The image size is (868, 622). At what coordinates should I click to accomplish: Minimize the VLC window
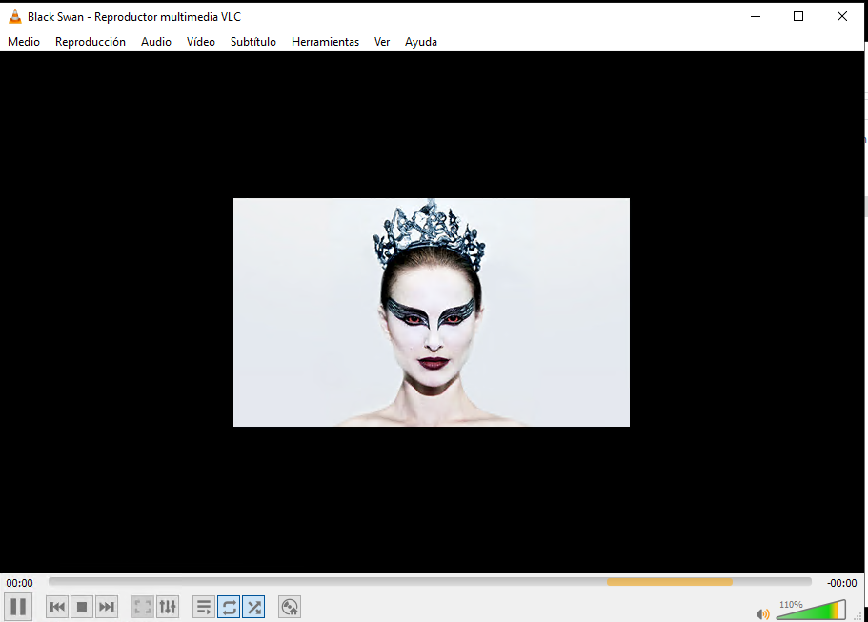click(x=755, y=16)
